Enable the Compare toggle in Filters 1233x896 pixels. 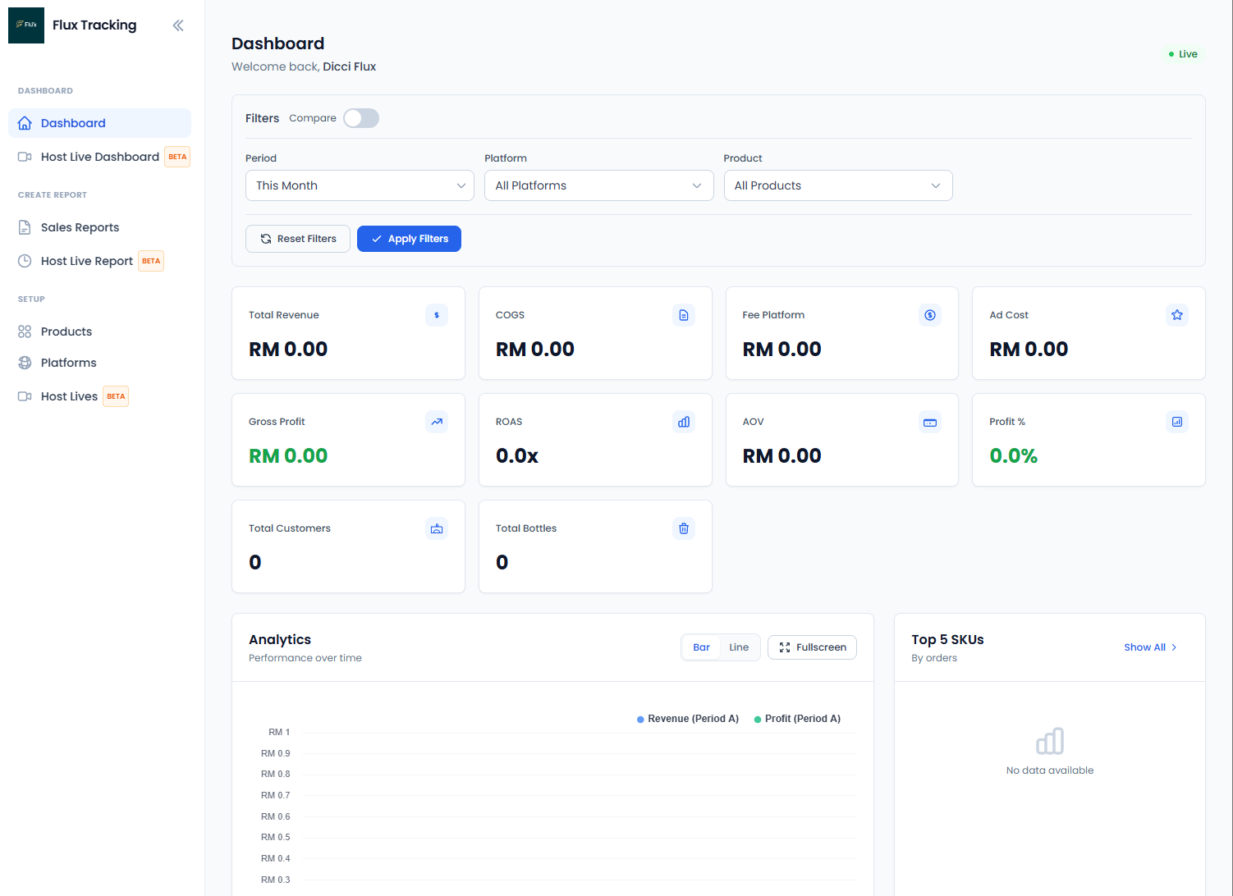point(360,118)
